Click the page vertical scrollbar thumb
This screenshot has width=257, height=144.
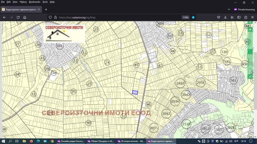(x=255, y=81)
